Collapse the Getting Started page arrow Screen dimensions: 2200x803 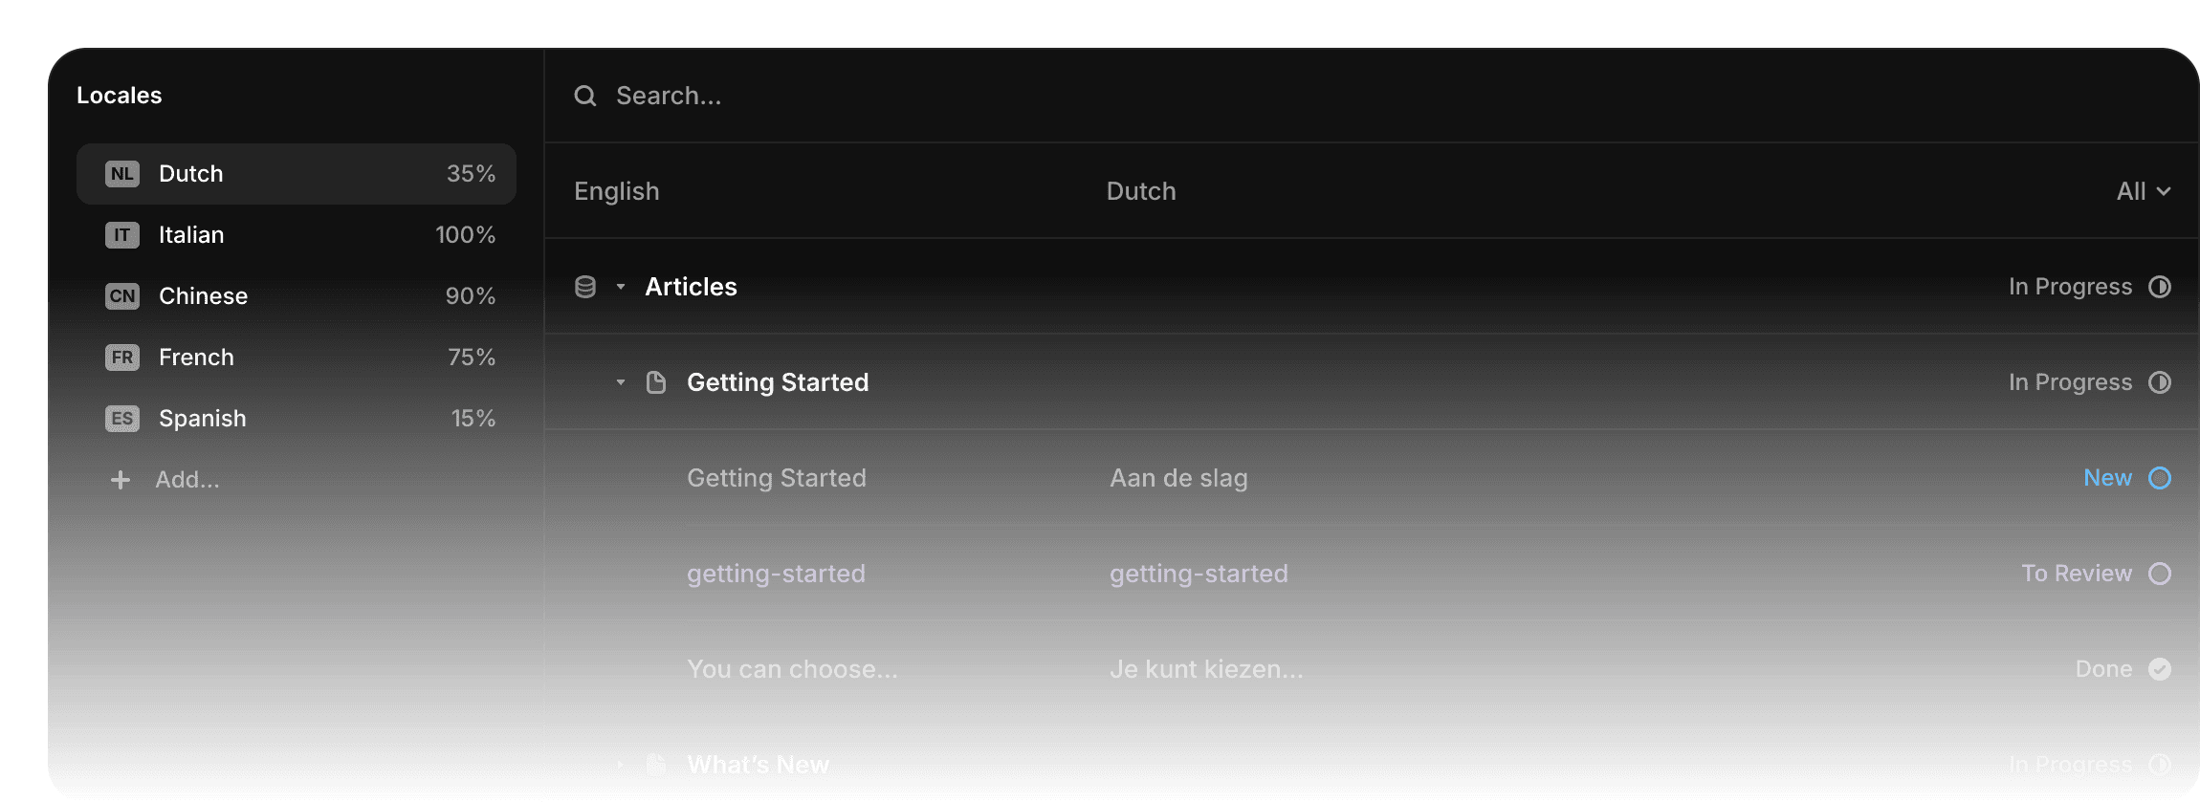coord(621,382)
